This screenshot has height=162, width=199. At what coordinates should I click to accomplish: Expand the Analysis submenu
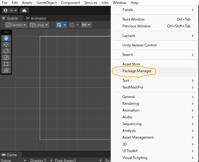(x=154, y=131)
